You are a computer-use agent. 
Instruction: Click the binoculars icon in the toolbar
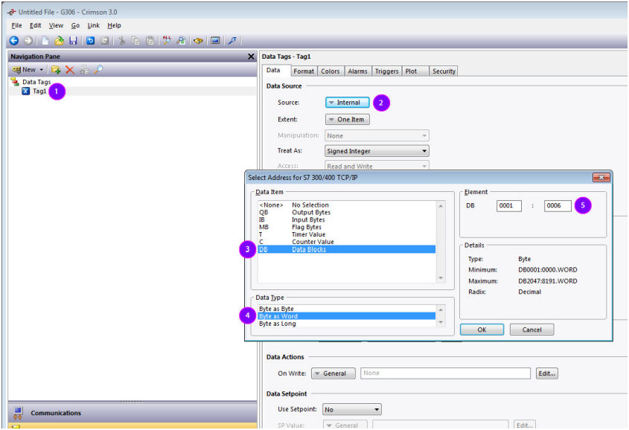pyautogui.click(x=198, y=40)
